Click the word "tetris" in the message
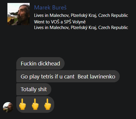Image resolution: width=136 pixels, height=119 pixels. [x=47, y=77]
